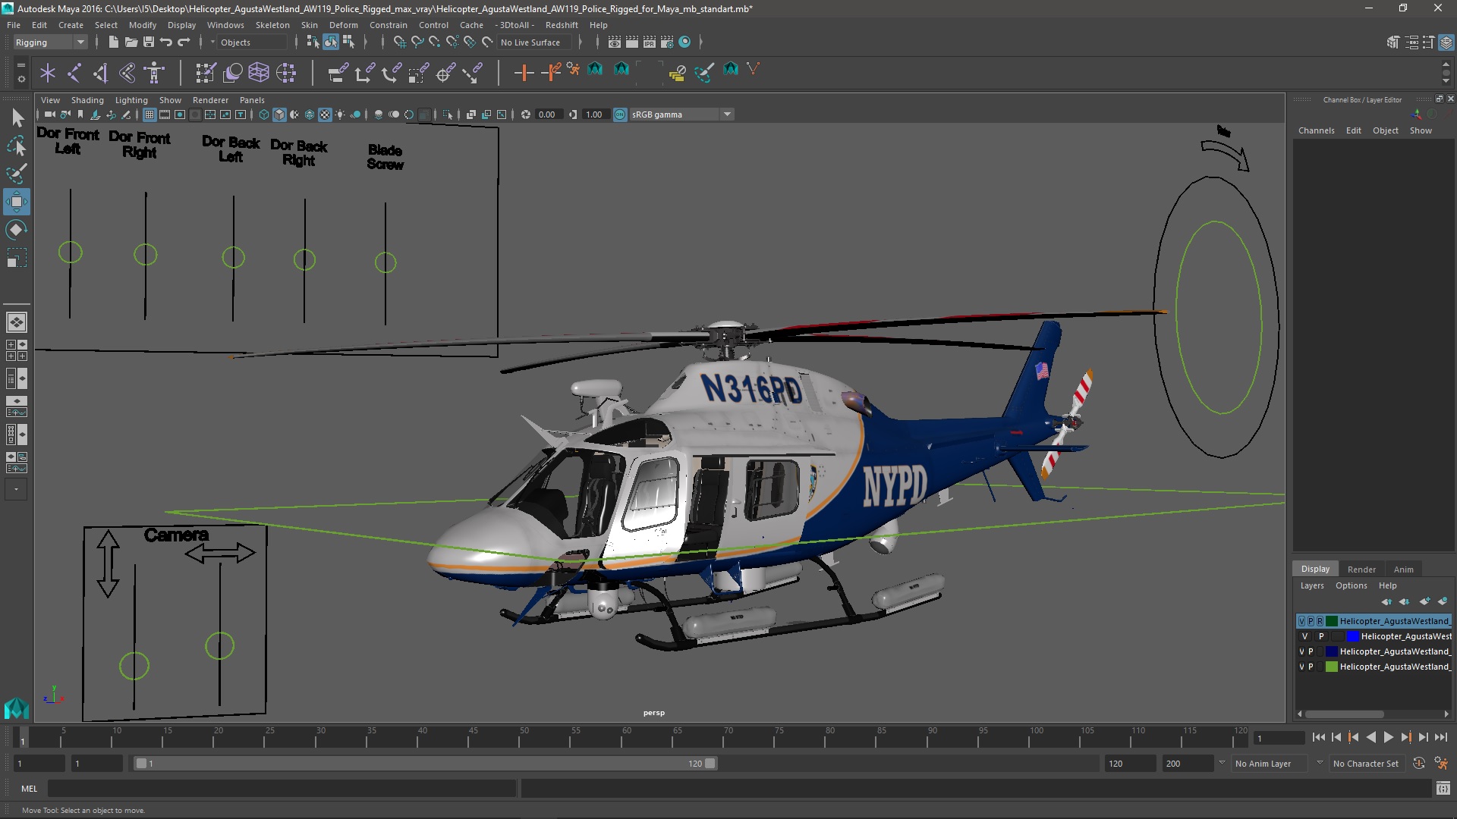The width and height of the screenshot is (1457, 819).
Task: Open the Rigging menu set dropdown
Action: point(49,42)
